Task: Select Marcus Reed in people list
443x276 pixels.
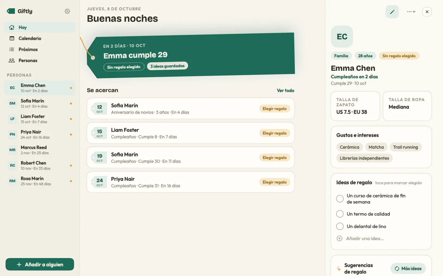Action: click(40, 150)
